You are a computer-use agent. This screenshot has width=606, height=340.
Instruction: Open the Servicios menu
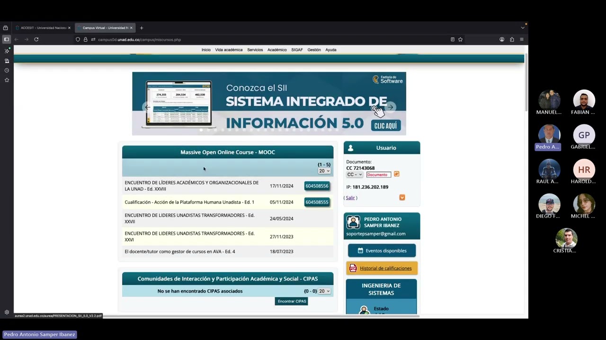(x=255, y=50)
